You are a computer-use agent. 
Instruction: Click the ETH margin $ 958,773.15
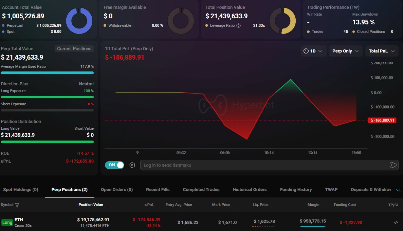click(313, 221)
